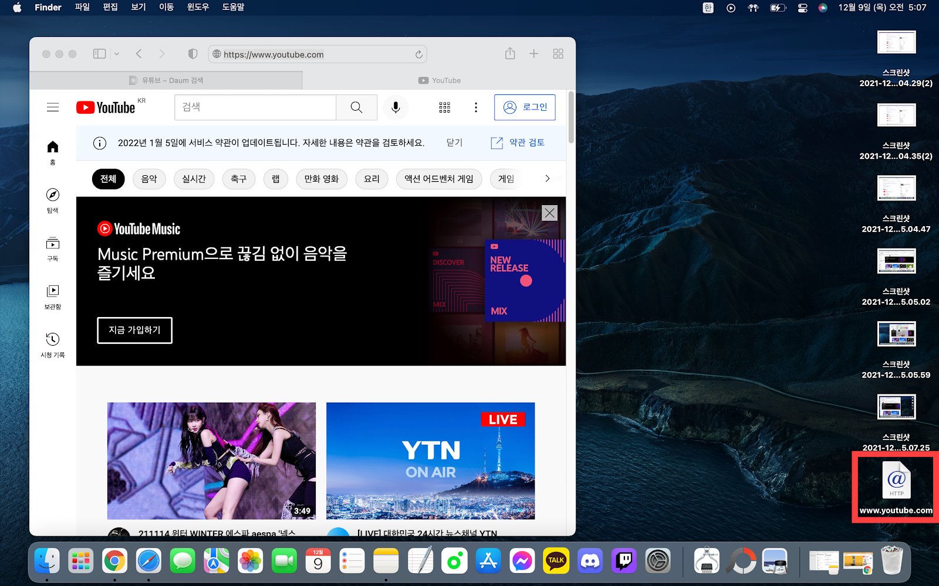Open Discord from the Dock

(x=590, y=561)
